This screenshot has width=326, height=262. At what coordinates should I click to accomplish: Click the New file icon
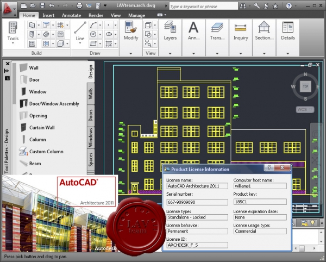pyautogui.click(x=23, y=5)
